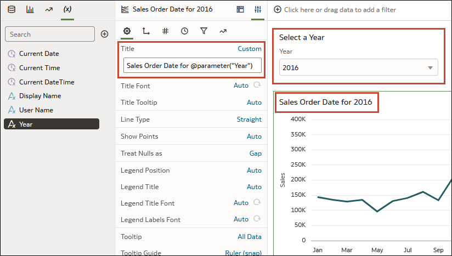Screen dimensions: 452x256
Task: Reset Title Font using the refresh icon
Action: [257, 85]
